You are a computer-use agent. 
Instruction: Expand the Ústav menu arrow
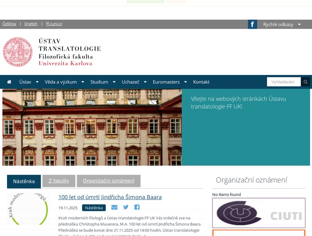pyautogui.click(x=36, y=82)
